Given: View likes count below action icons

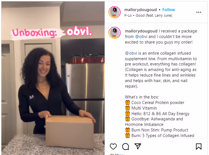Looking at the screenshot, I should pos(117,154).
